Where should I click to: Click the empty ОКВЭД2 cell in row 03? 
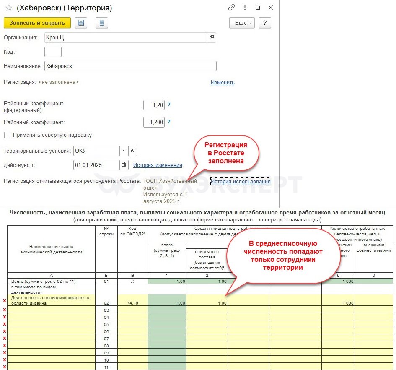[132, 310]
